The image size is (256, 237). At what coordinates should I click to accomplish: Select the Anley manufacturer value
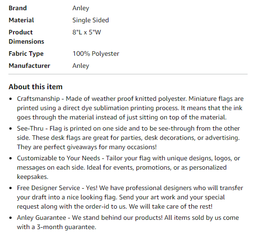pyautogui.click(x=81, y=66)
